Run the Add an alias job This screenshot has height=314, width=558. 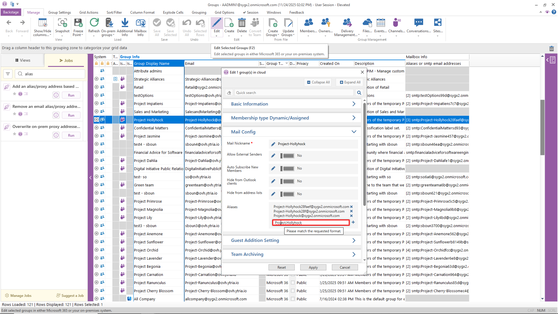click(x=71, y=95)
